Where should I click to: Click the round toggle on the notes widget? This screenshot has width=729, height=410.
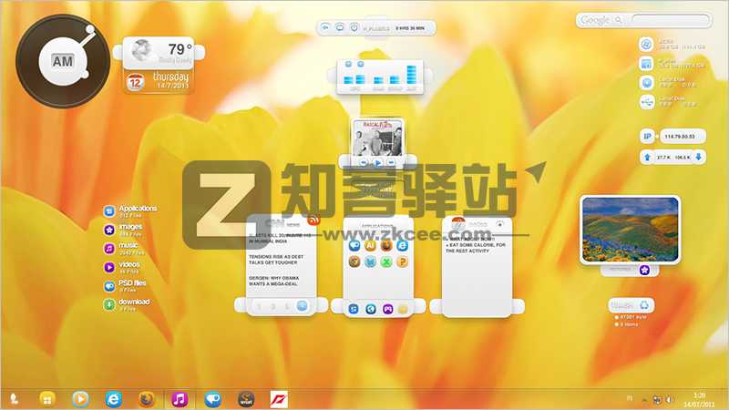click(499, 224)
